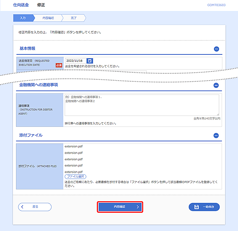Focus the requested execution date field
238x231 pixels.
tap(76, 61)
